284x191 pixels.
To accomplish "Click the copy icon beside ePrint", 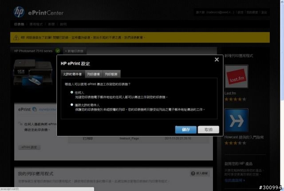I will (35, 109).
